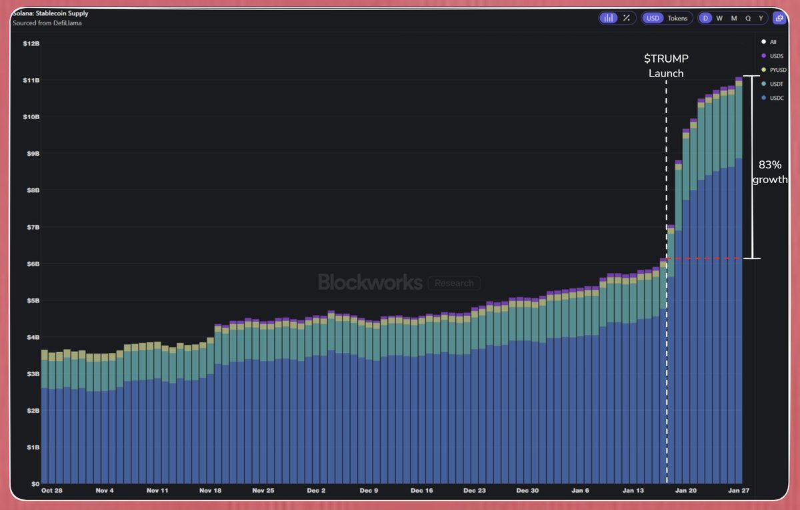Click the Nov 25 x-axis date label

tap(263, 491)
